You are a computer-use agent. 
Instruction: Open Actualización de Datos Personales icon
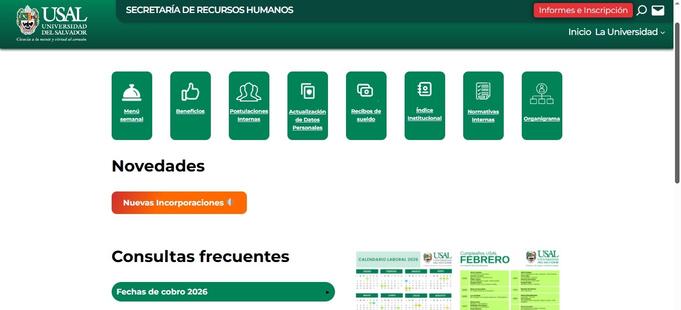pos(307,91)
